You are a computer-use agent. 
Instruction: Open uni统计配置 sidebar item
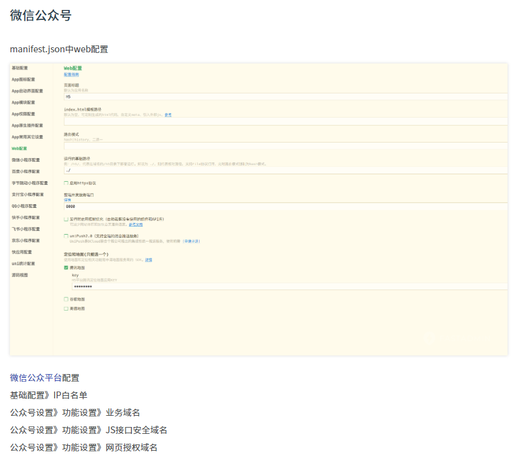click(23, 264)
